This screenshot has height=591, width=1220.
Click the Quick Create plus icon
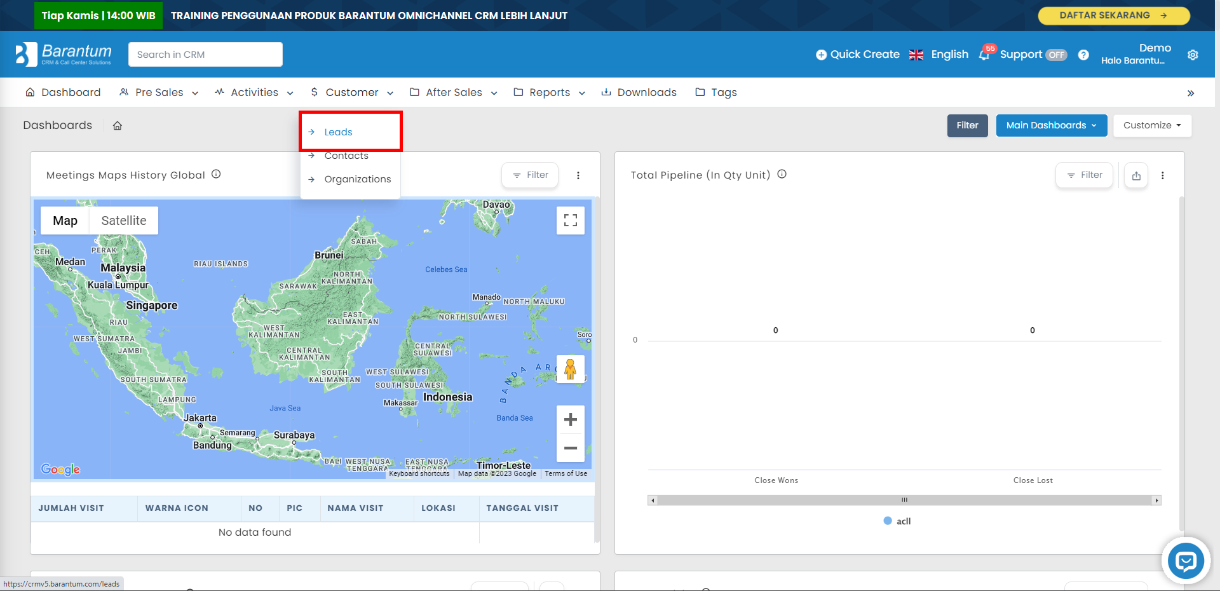click(x=821, y=55)
